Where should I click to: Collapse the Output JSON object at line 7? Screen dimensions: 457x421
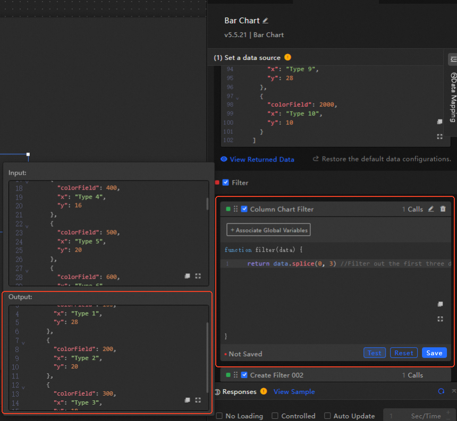coord(23,343)
